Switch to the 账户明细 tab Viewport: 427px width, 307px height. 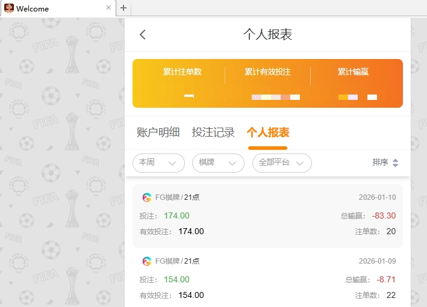[158, 132]
